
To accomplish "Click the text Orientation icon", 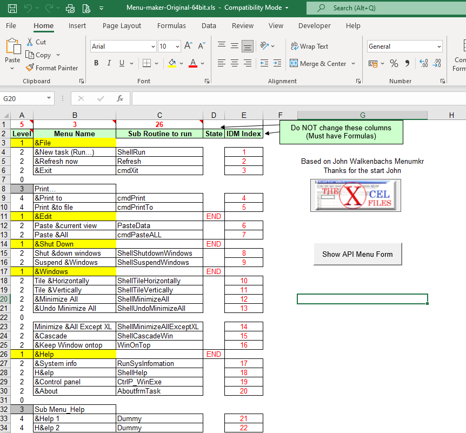I will pos(264,45).
